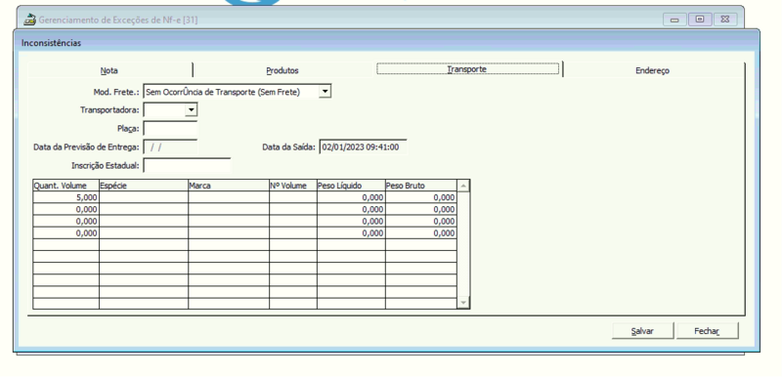Select the Transporte tab
Image resolution: width=782 pixels, height=377 pixels.
(467, 69)
